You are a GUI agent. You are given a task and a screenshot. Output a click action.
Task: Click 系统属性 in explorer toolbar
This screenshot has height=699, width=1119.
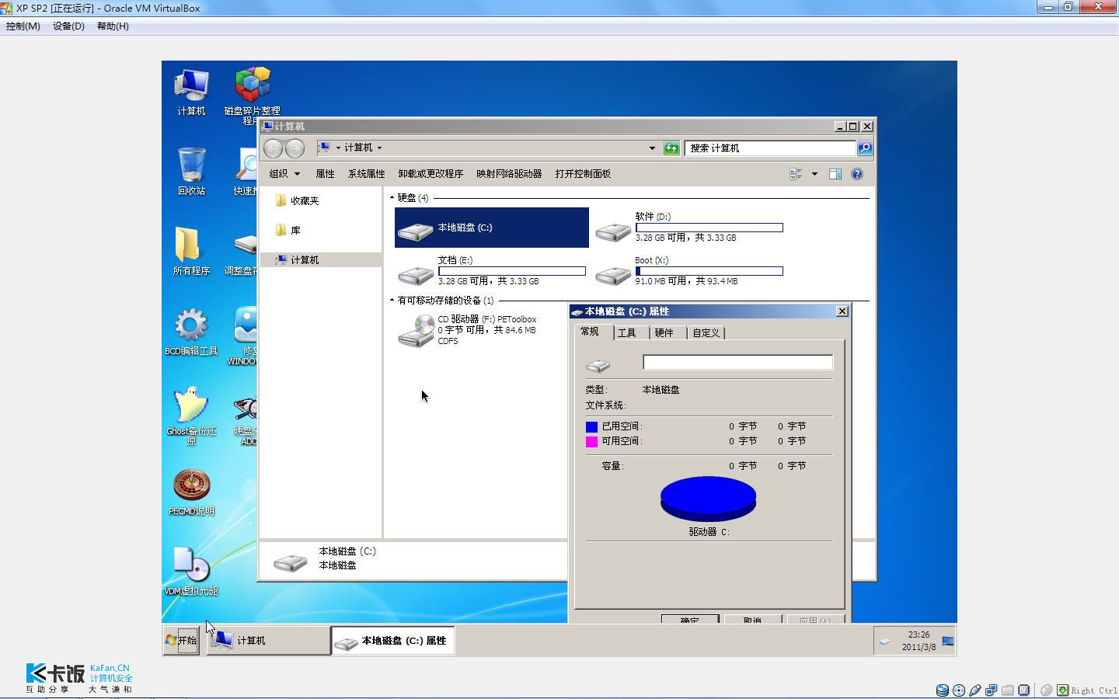click(367, 174)
